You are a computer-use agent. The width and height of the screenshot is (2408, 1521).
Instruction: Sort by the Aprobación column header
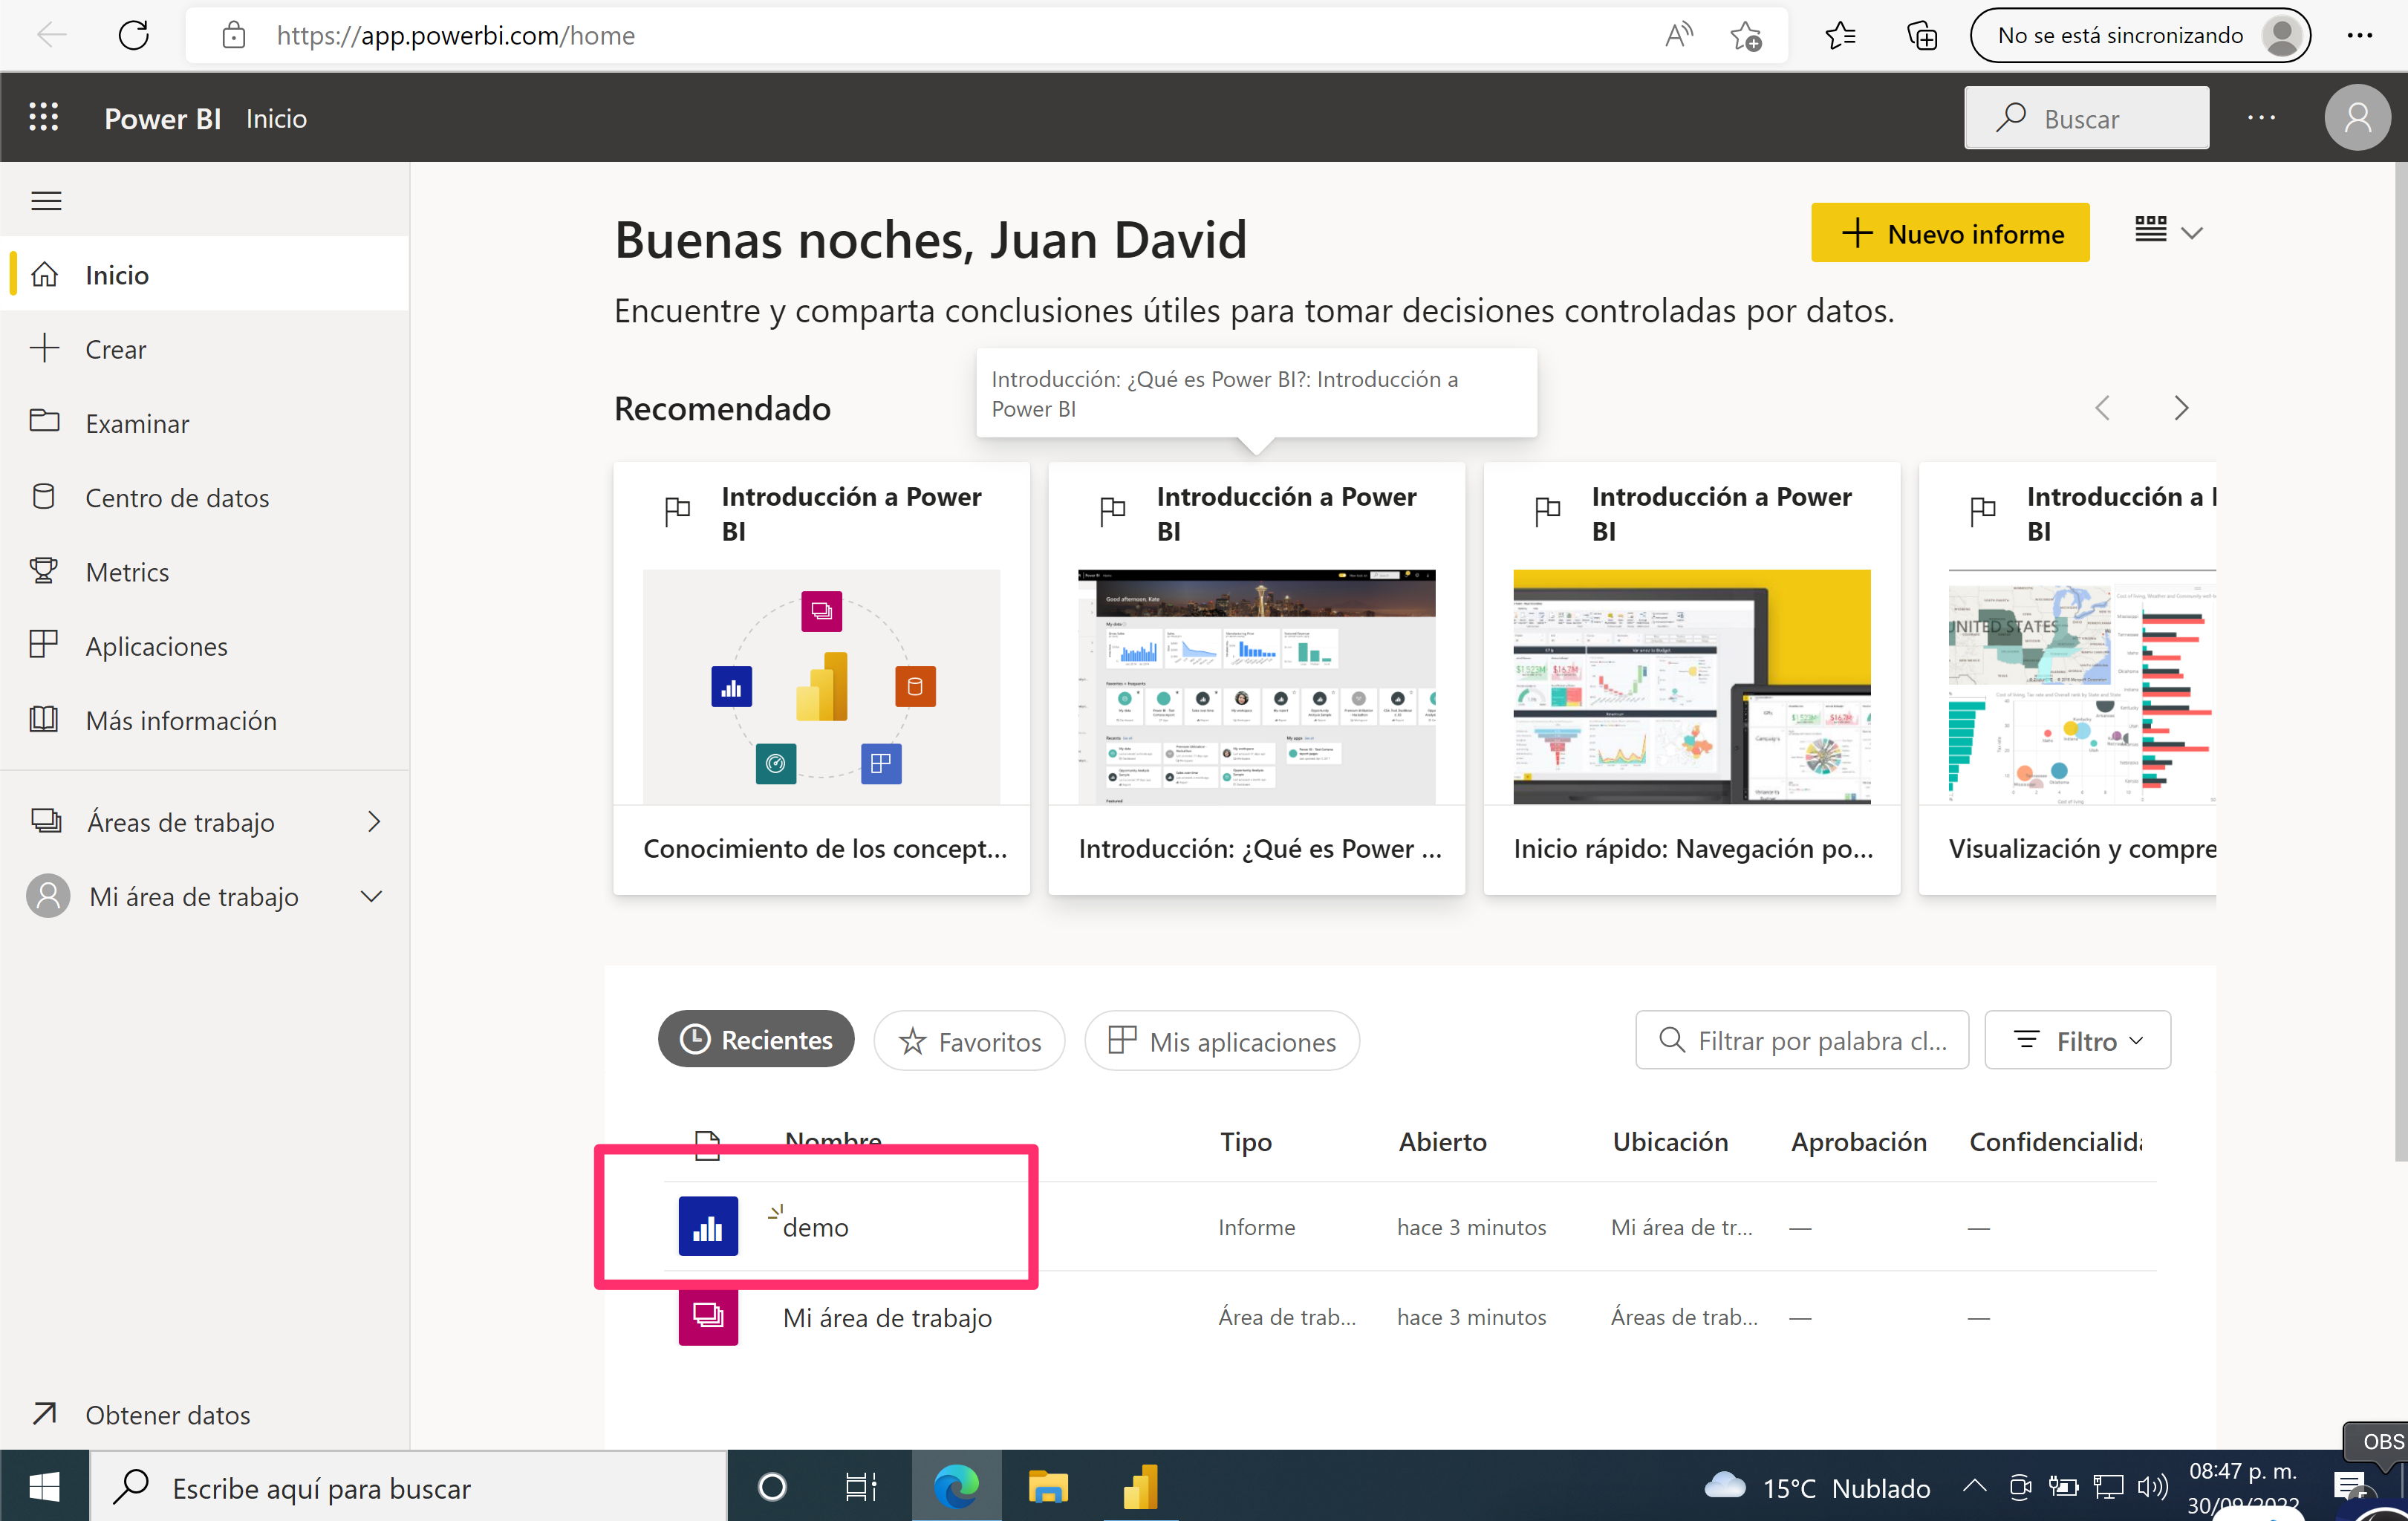pyautogui.click(x=1858, y=1141)
